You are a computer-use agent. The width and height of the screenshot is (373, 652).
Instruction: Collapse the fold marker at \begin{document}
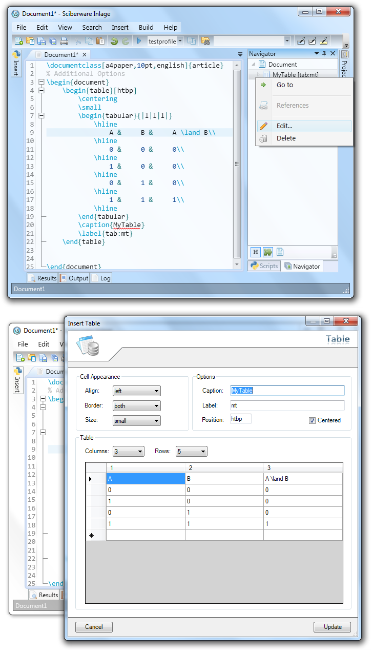coord(42,82)
